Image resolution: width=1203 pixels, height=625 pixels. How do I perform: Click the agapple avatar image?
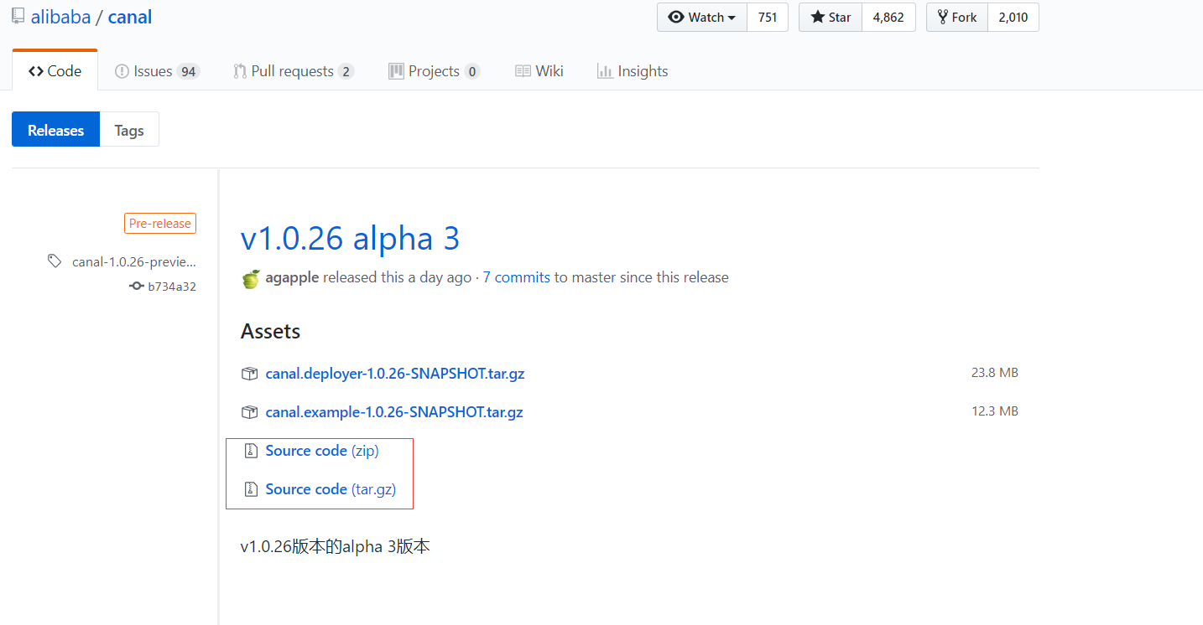coord(250,279)
